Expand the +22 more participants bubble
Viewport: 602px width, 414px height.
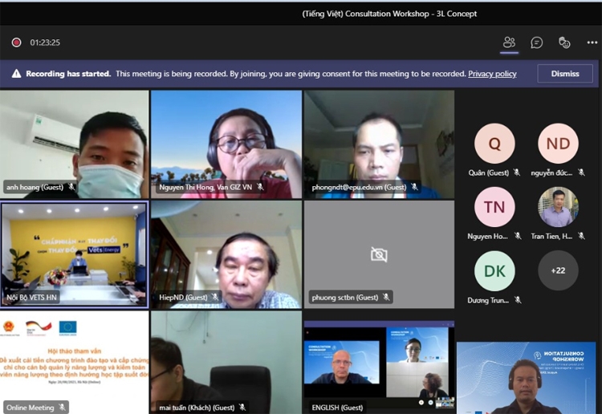(x=558, y=270)
